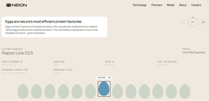Click the last egg on the far right
Viewport: 209px width, 101px height.
click(185, 91)
